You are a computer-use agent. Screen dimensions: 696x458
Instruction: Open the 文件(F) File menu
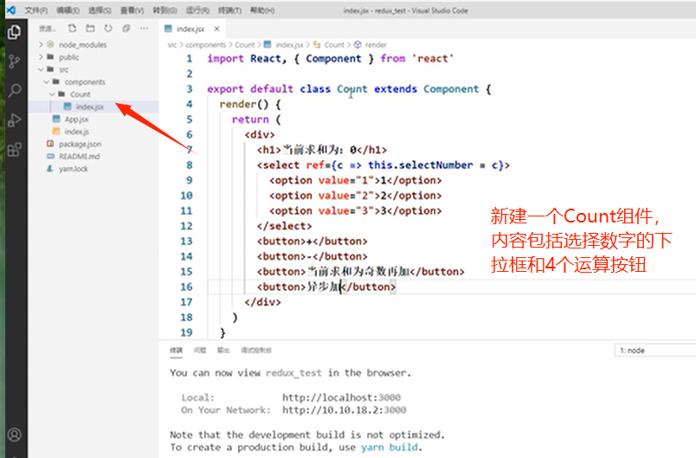point(36,10)
